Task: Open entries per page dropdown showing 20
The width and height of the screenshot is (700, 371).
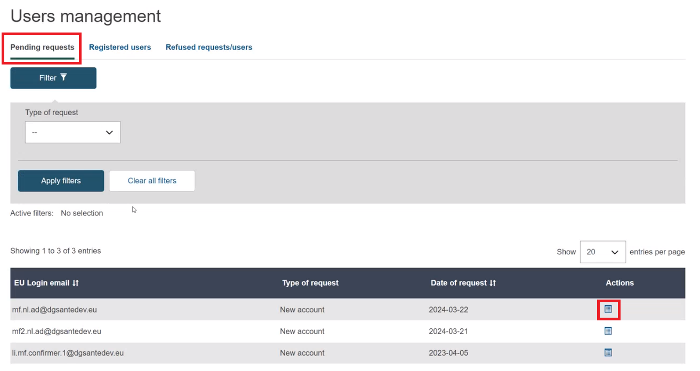Action: [602, 252]
